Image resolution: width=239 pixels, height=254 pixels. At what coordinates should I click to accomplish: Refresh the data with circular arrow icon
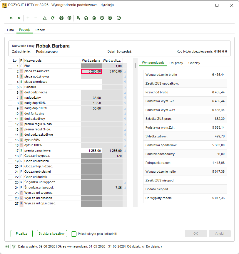(x=53, y=18)
